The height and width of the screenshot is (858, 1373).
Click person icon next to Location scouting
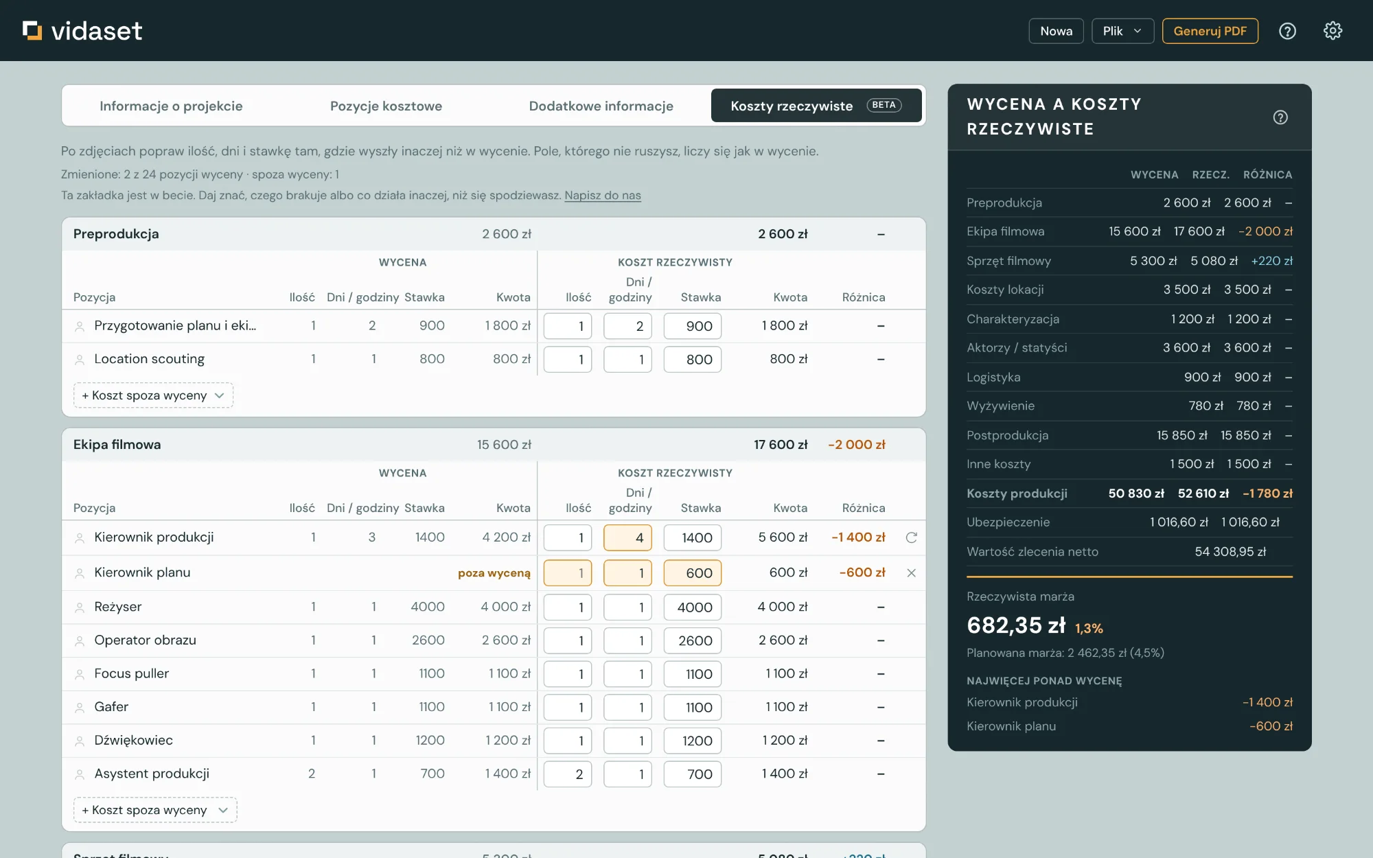[80, 360]
